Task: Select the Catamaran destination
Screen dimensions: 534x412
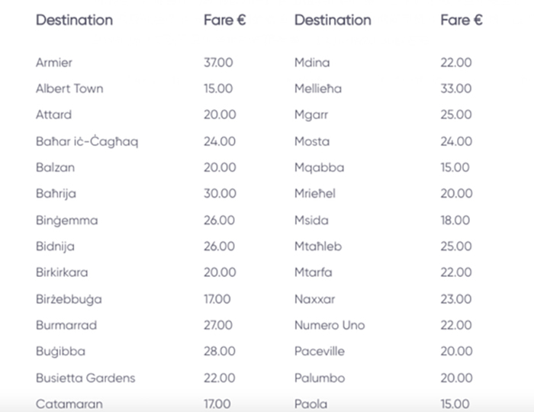Action: [69, 404]
